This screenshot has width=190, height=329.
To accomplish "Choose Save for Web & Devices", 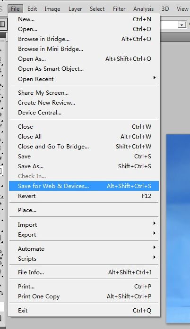I will coord(84,186).
